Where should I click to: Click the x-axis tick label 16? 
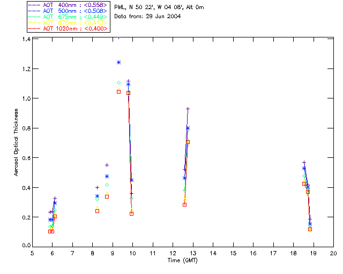tap(253, 253)
